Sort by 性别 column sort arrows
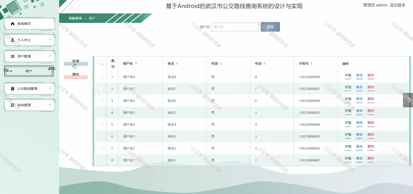The height and width of the screenshot is (194, 413). 221,64
